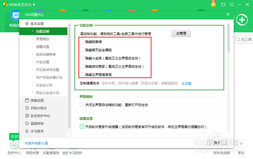The image size is (253, 159).
Task: Click 挖矿木马防护 in main window
Action: click(x=72, y=153)
